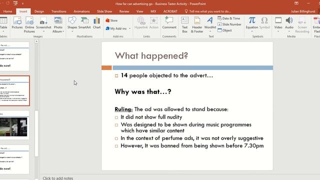This screenshot has height=180, width=320.
Task: Open the Office Store add-ins
Action: tap(111, 20)
